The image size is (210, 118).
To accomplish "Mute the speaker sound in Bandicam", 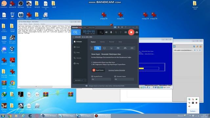I will click(x=106, y=32).
